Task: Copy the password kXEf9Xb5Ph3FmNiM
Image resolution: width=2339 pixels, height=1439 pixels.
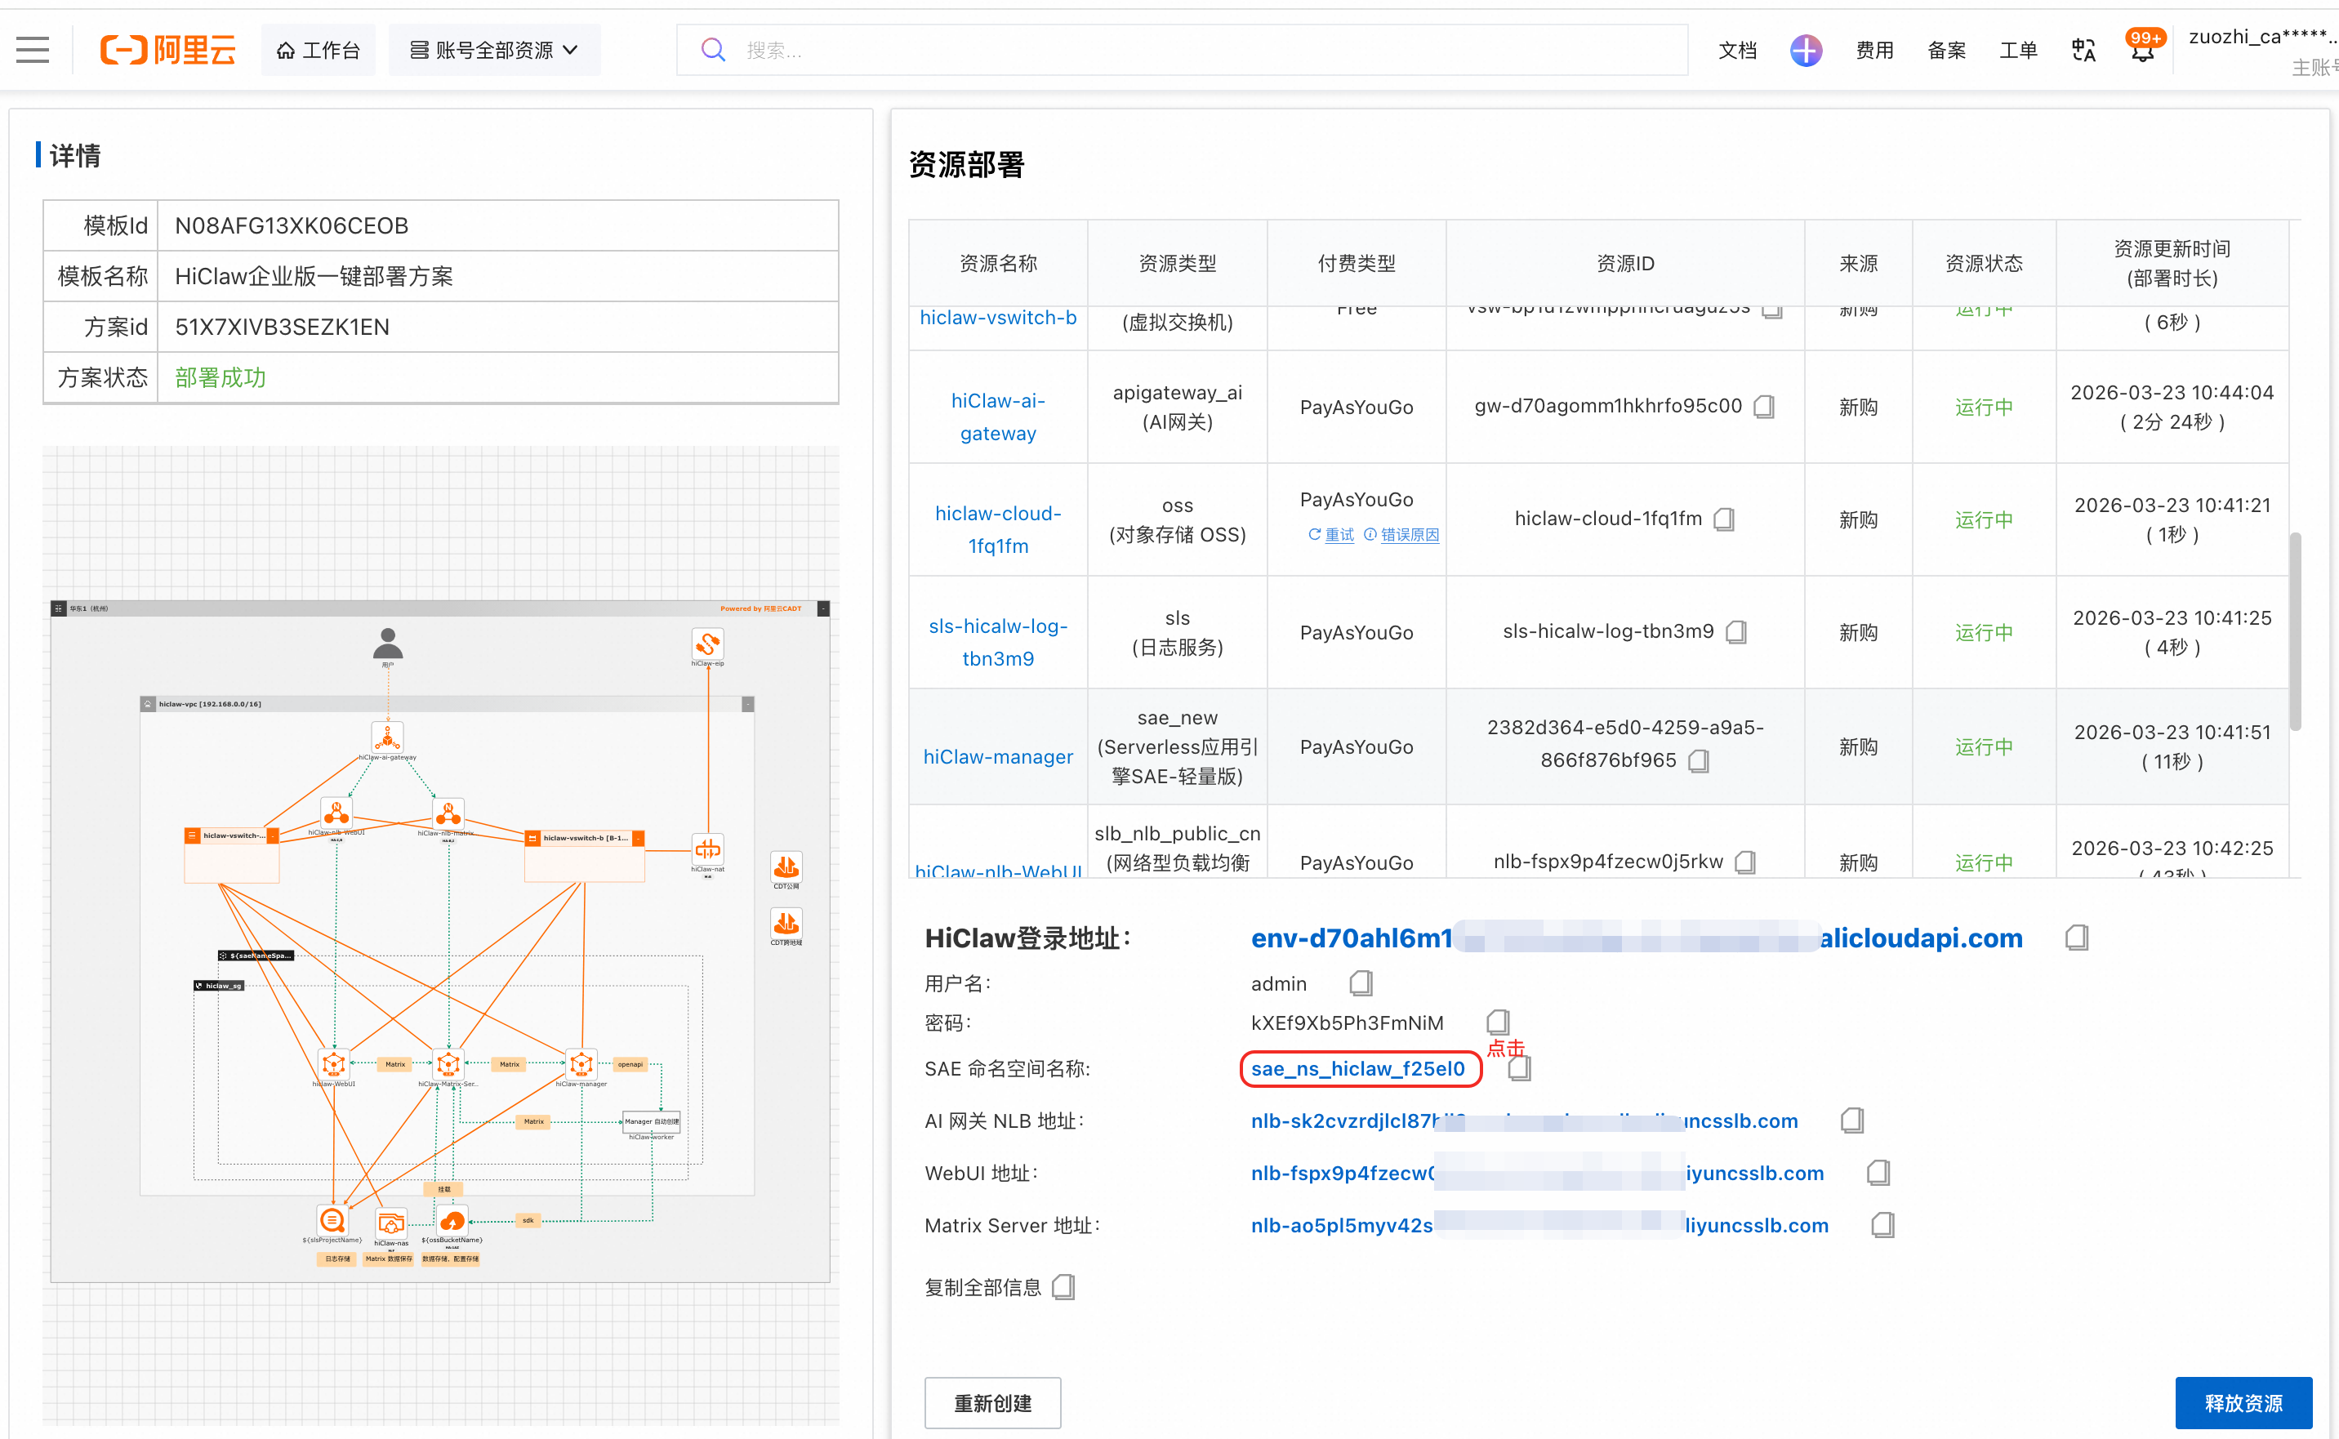Action: tap(1498, 1022)
